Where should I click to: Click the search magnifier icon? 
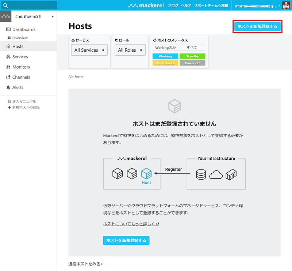(x=5, y=5)
